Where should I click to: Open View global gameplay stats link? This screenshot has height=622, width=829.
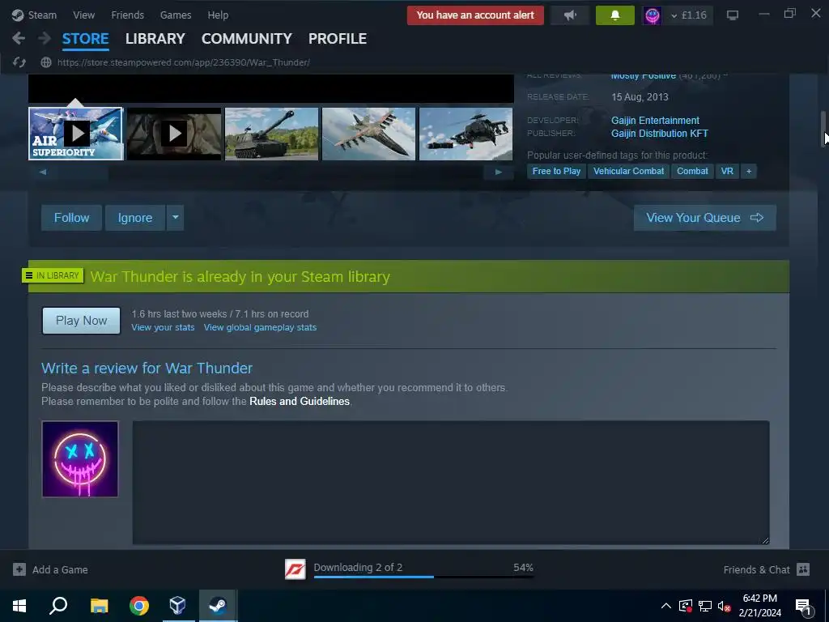[260, 327]
